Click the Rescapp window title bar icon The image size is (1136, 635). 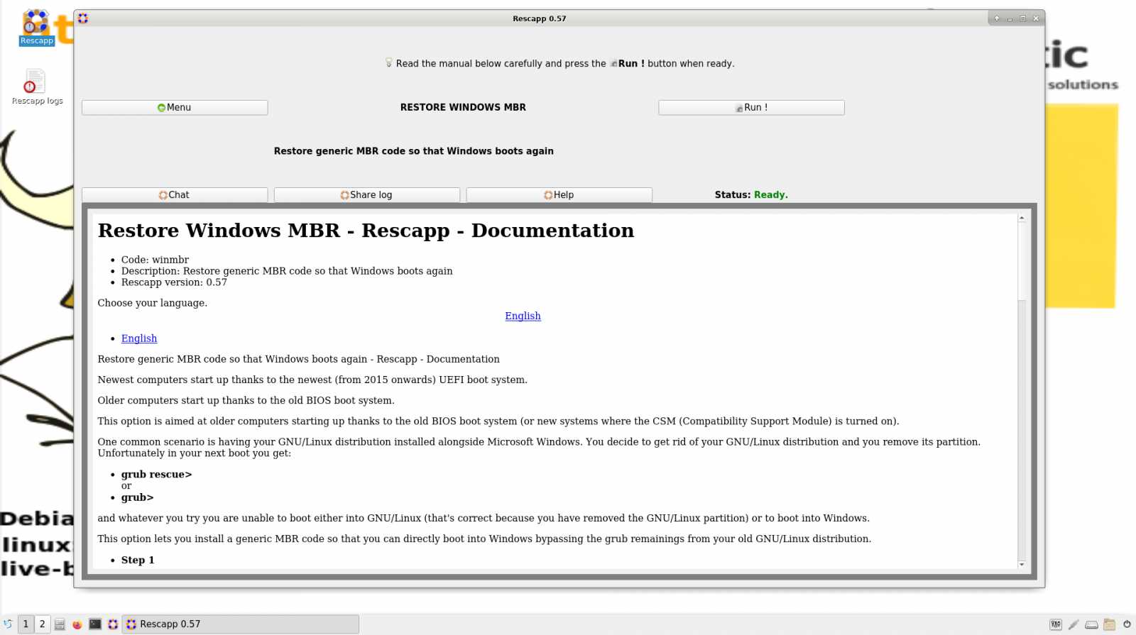[83, 18]
